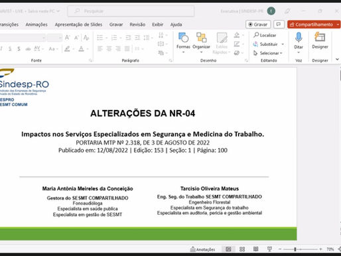The image size is (341, 256).
Task: Apply text highlight color
Action: pos(67,49)
